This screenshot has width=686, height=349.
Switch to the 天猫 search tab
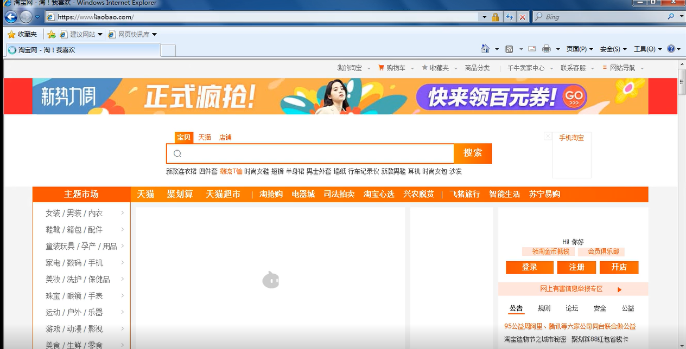point(205,137)
